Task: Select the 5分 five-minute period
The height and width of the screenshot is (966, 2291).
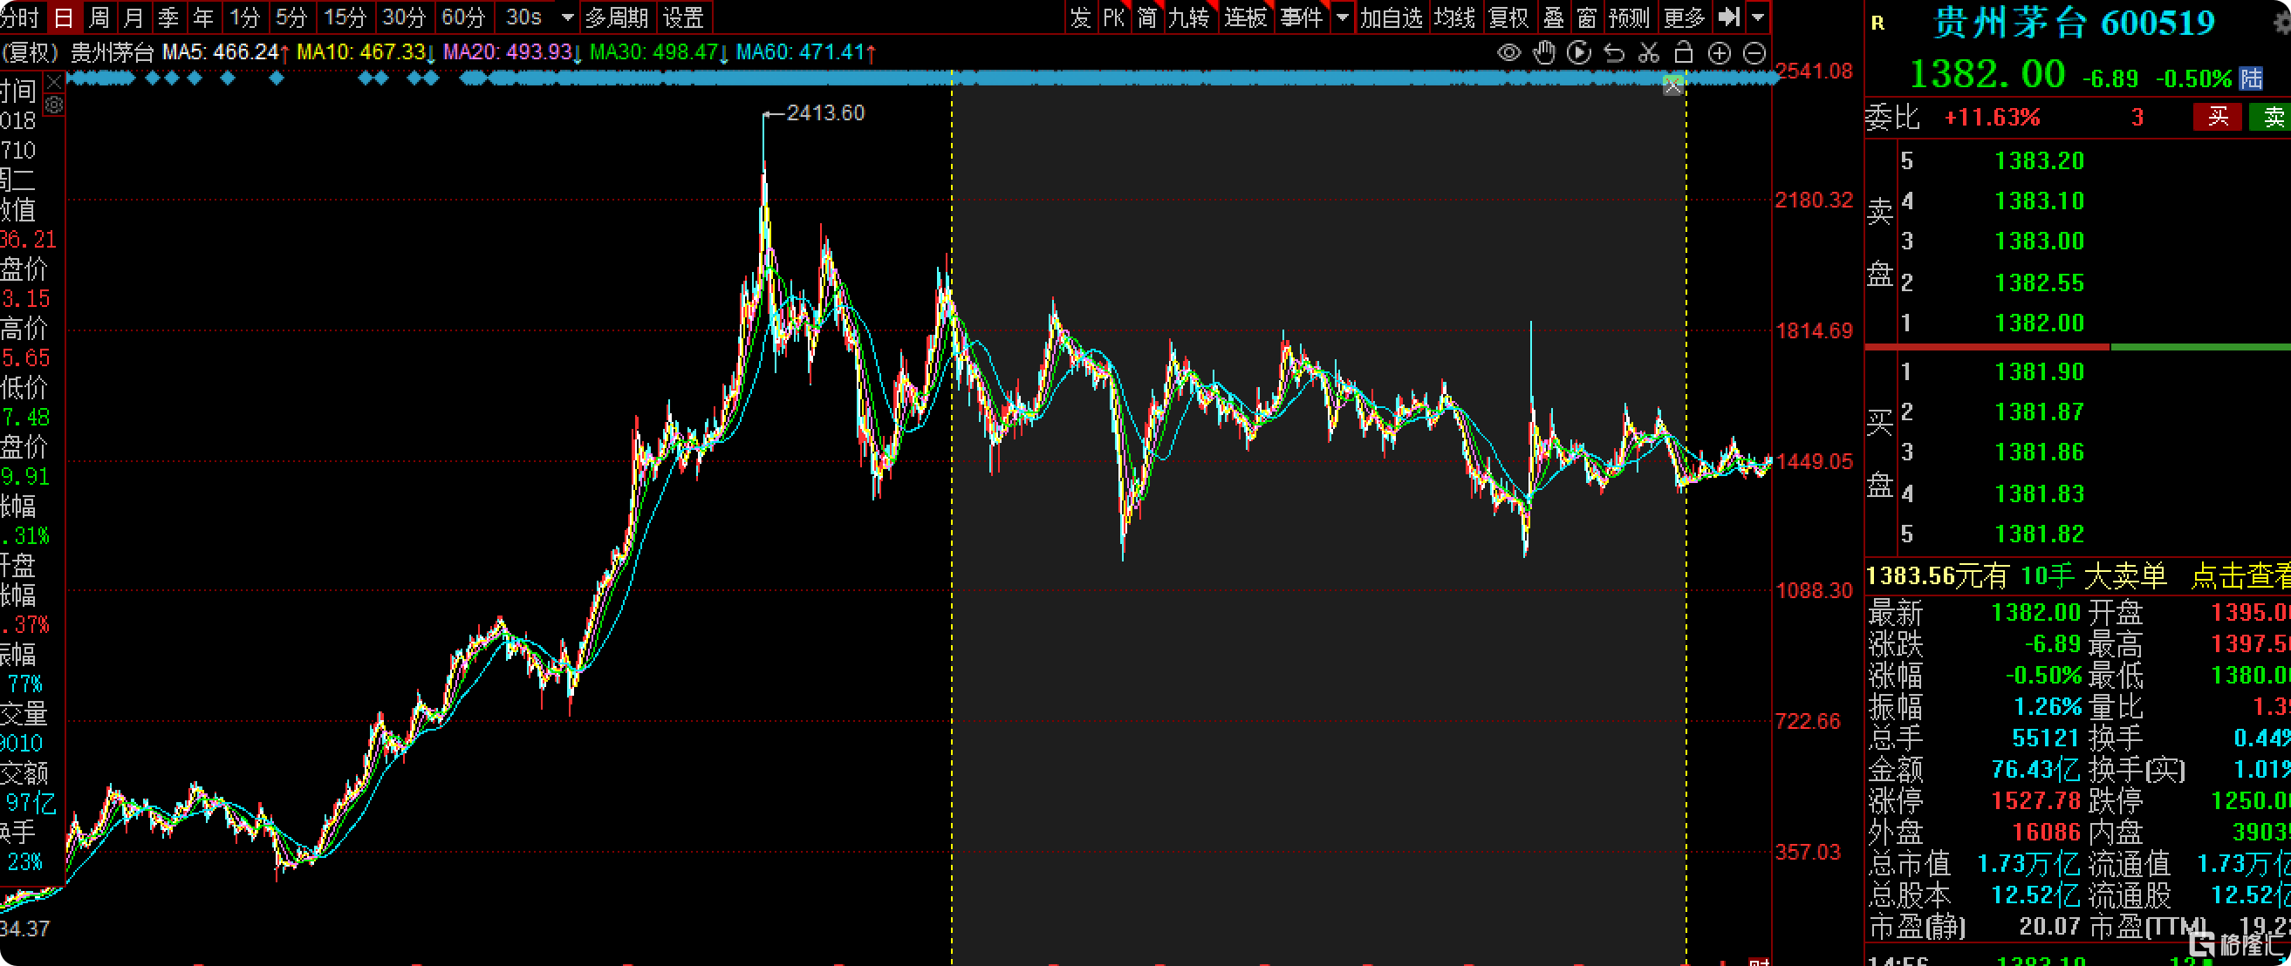Action: (291, 17)
